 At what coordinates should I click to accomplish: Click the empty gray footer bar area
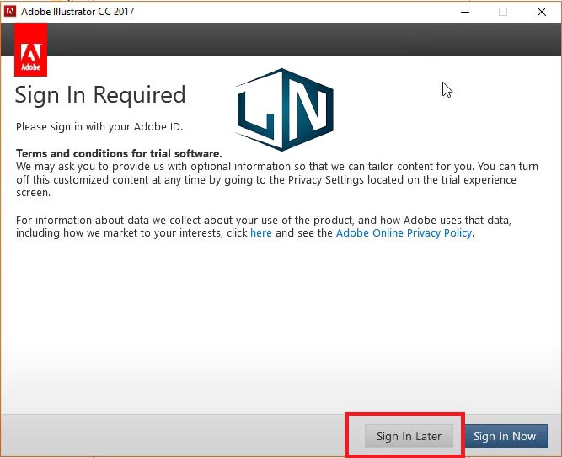(169, 436)
